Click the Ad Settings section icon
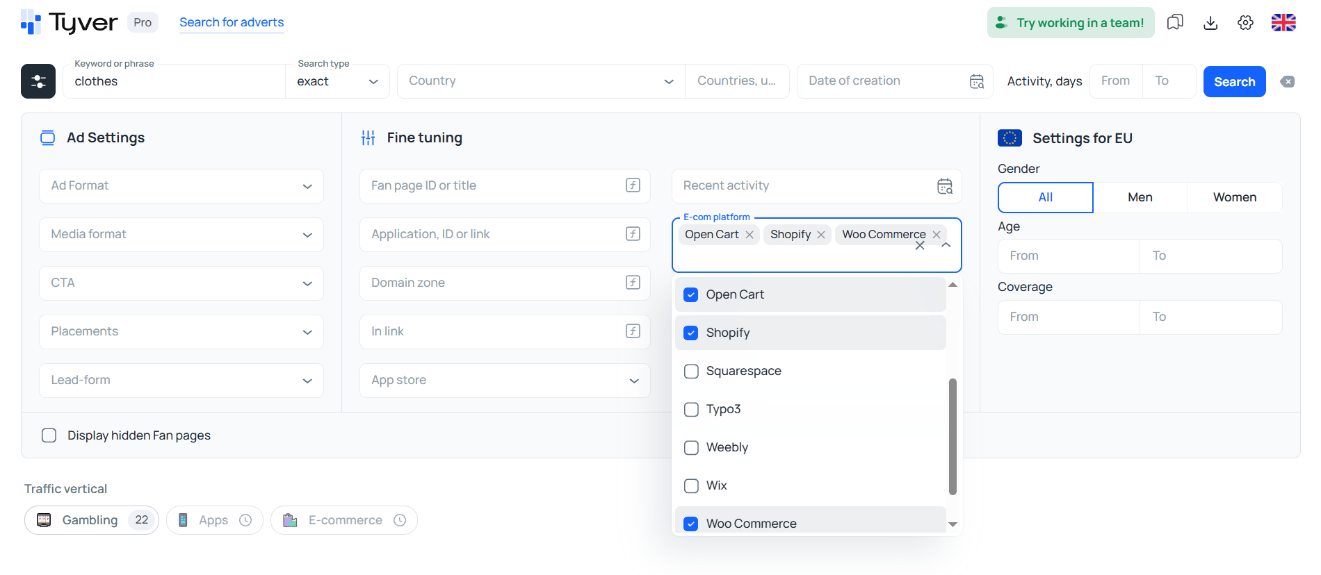Screen dimensions: 1321x575 (x=47, y=137)
